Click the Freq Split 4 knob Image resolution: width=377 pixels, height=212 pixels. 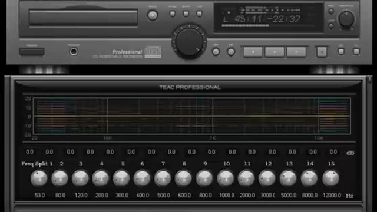pos(101,178)
